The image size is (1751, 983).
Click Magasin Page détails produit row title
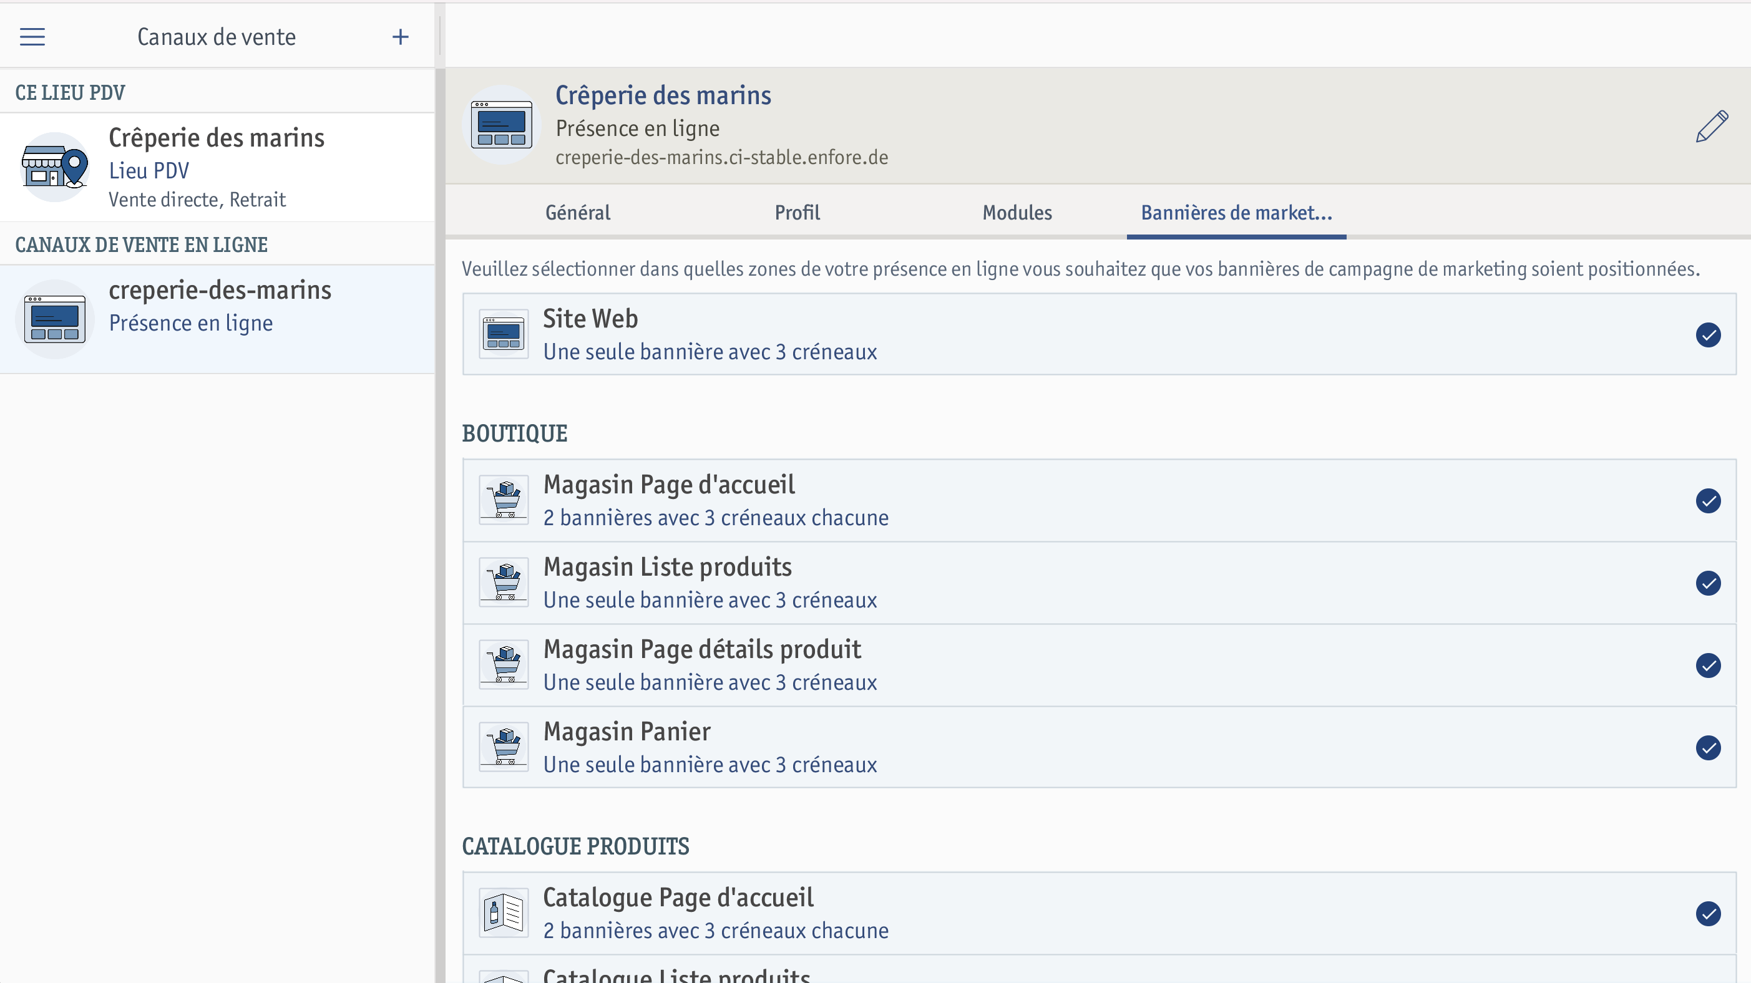click(702, 649)
